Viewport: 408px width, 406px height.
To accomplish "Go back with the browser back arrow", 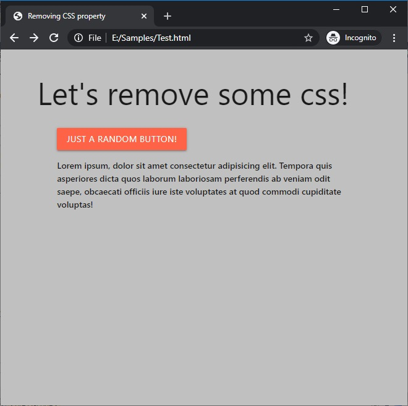I will 14,38.
